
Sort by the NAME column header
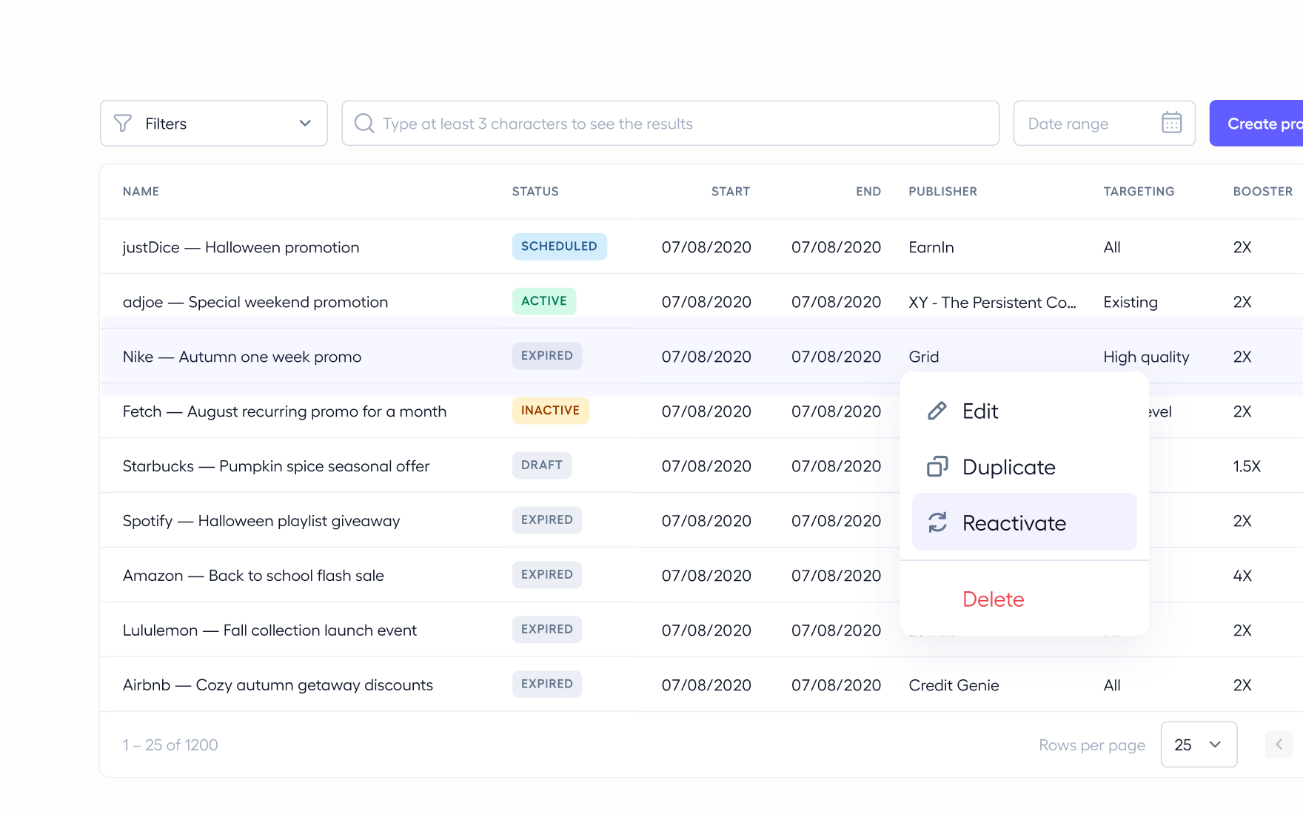141,192
